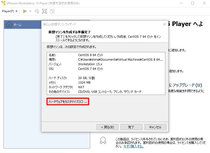Select the version value 'Workstation 15.x'

click(90, 64)
